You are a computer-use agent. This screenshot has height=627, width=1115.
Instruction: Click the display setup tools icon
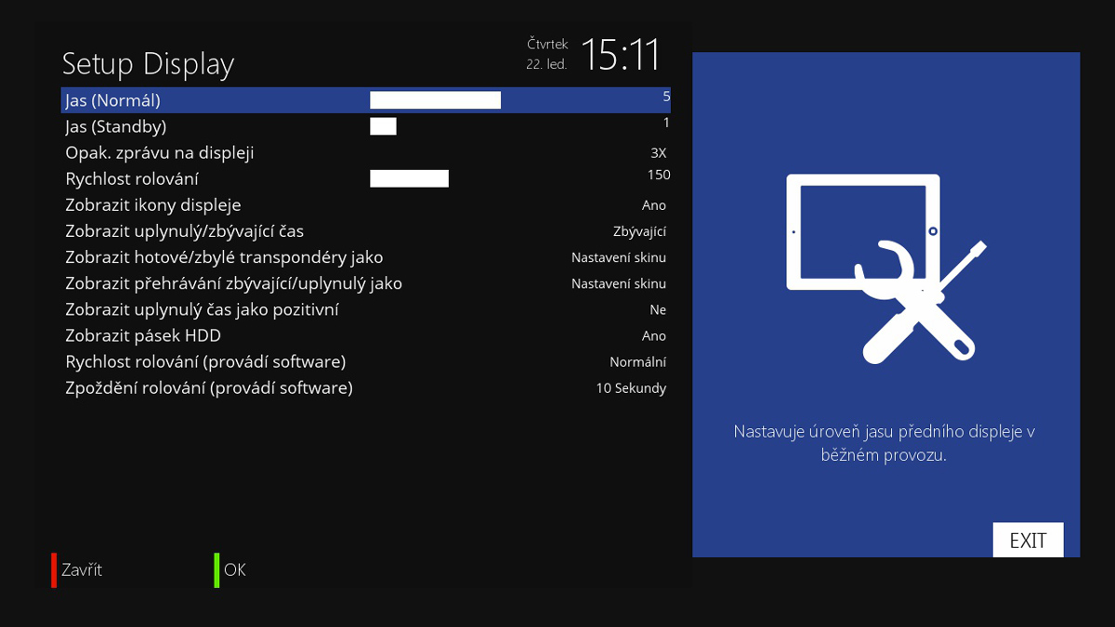click(886, 268)
